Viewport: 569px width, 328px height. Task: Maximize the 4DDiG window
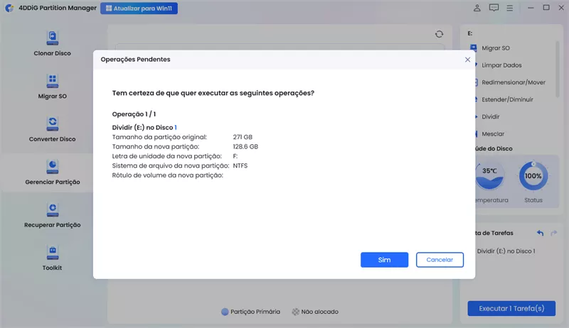pos(546,8)
